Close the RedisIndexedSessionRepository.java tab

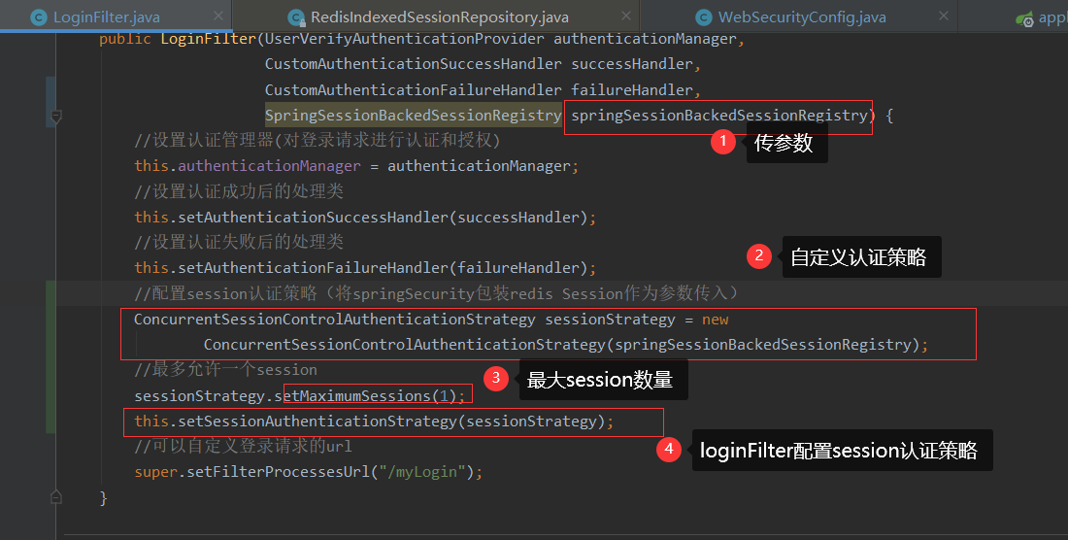[x=626, y=16]
